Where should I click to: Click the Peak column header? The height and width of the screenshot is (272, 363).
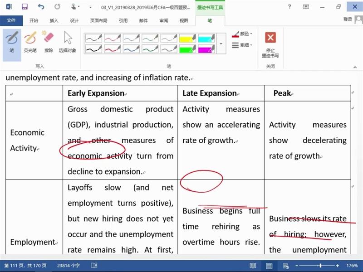pos(282,93)
